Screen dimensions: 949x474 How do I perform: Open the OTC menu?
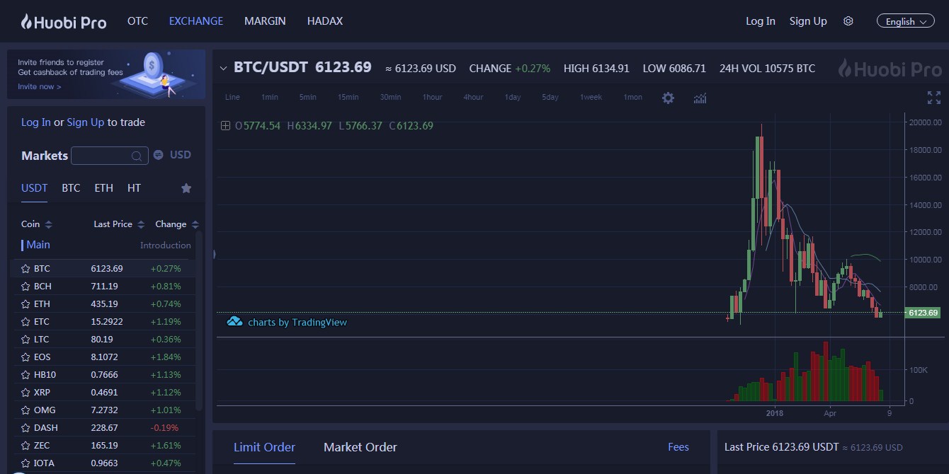click(137, 21)
